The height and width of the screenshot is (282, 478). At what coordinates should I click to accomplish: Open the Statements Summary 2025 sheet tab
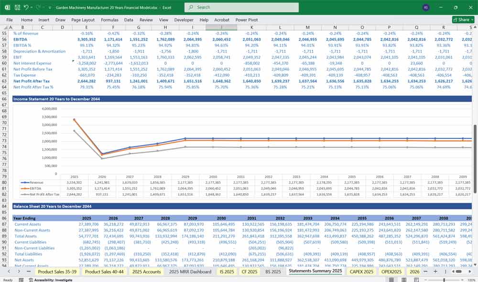coord(316,271)
